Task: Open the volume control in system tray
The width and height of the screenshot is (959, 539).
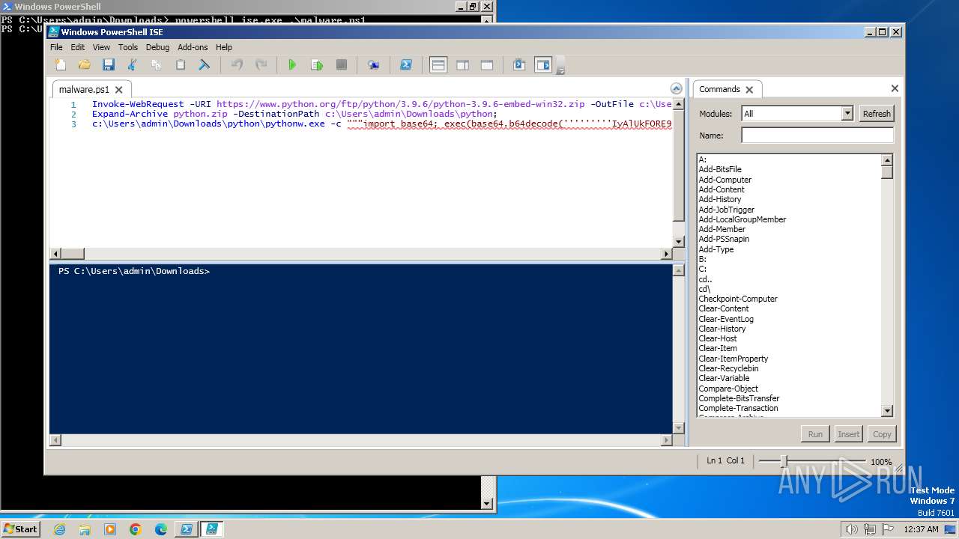Action: tap(851, 529)
